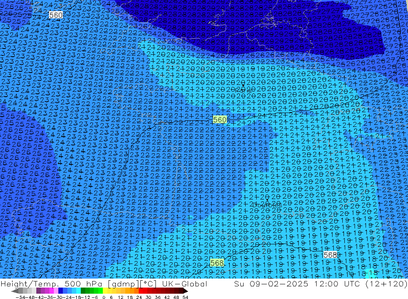Click the left gray arrow of color scale
The height and width of the screenshot is (299, 408).
15,291
